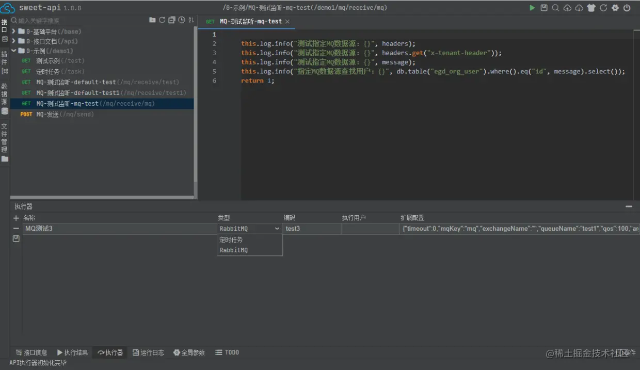This screenshot has height=370, width=640.
Task: Switch to the TODO bottom tab
Action: pos(228,352)
